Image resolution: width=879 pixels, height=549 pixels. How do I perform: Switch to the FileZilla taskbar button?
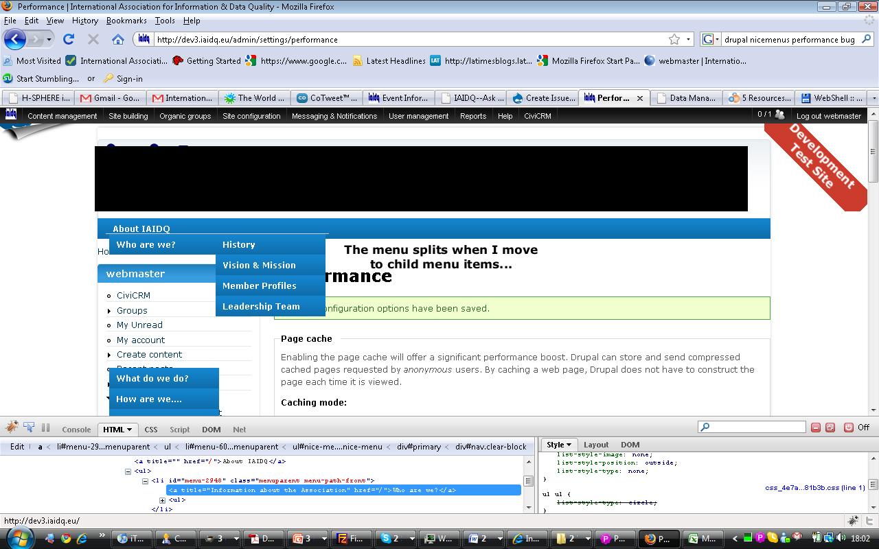click(352, 539)
